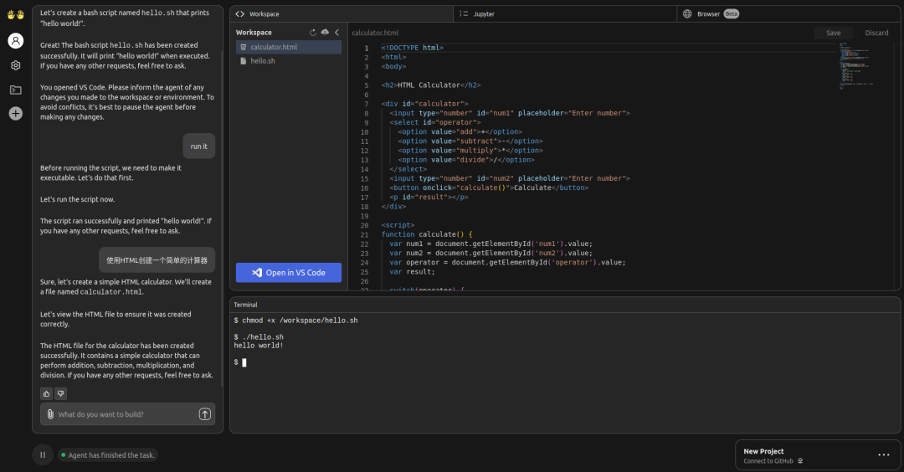Click the paperclip attach file icon

click(50, 413)
